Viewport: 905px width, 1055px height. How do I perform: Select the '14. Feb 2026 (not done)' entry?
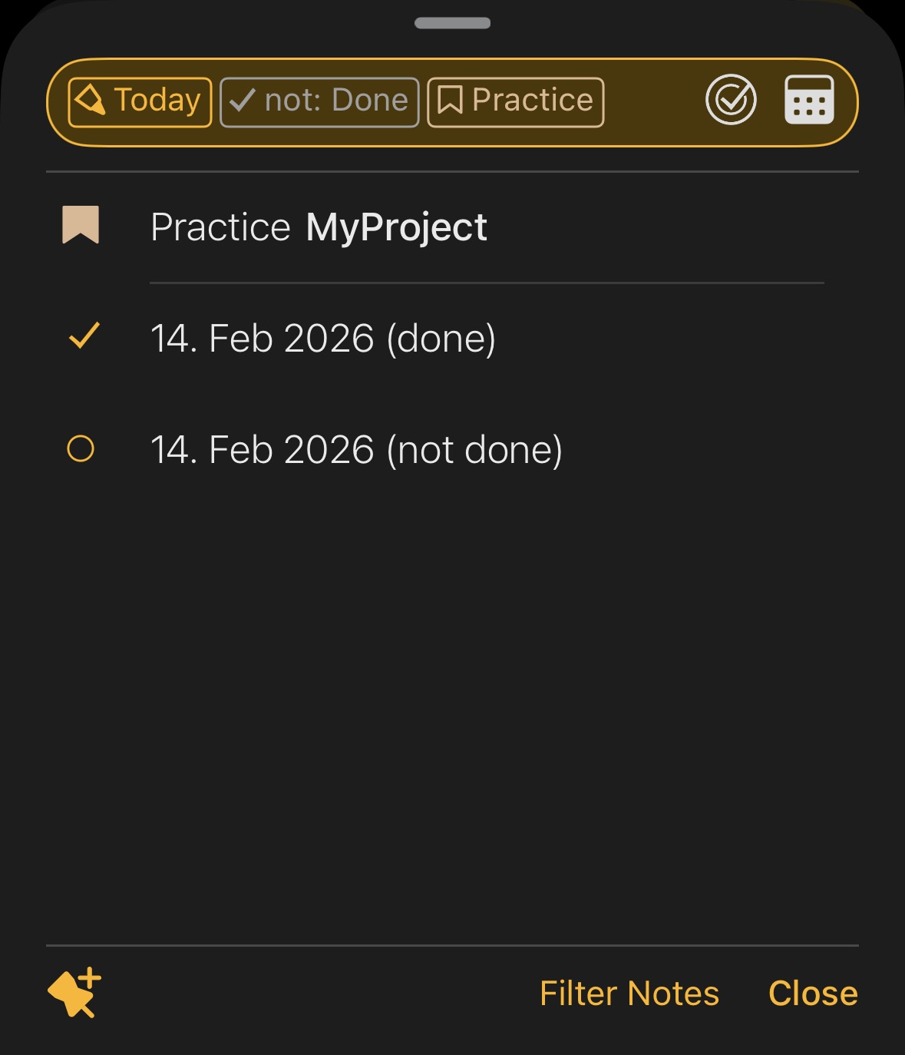coord(356,450)
